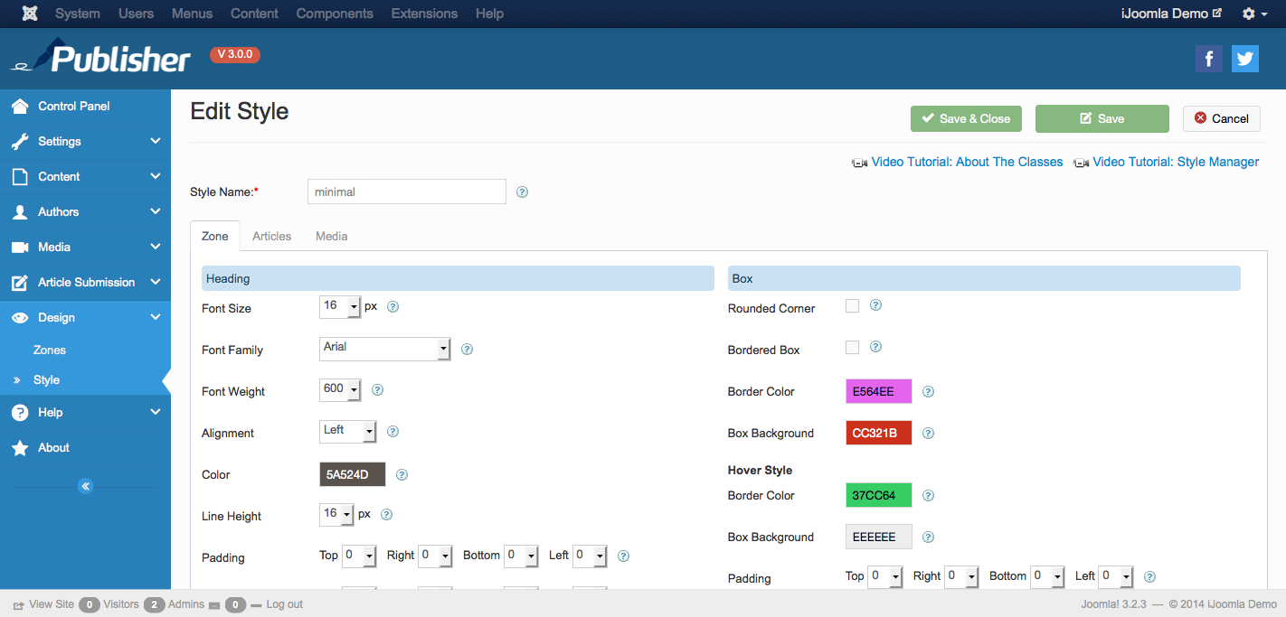Open the settings gear menu
Image resolution: width=1286 pixels, height=617 pixels.
[1254, 14]
